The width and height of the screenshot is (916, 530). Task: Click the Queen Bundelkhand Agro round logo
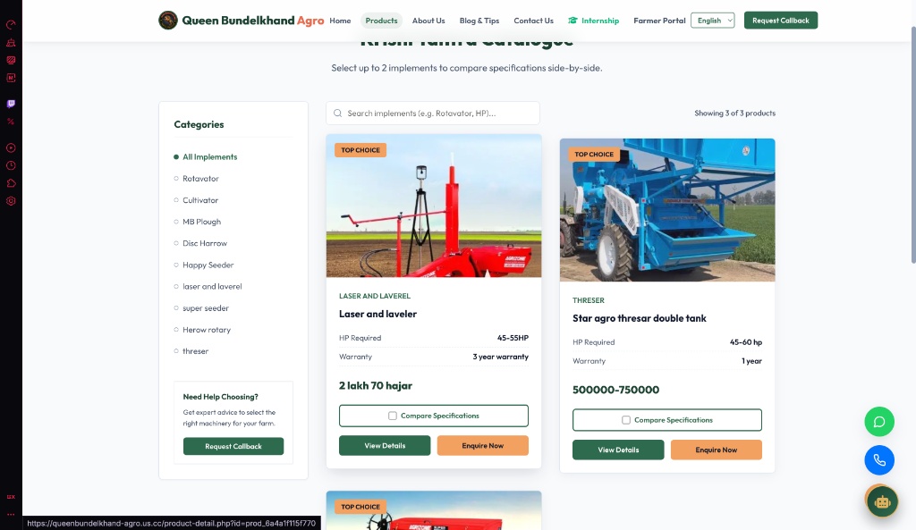pyautogui.click(x=167, y=21)
